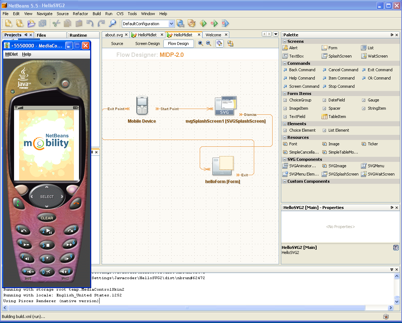Viewport: 402px width, 323px height.
Task: Switch the editor to Source view
Action: 117,44
